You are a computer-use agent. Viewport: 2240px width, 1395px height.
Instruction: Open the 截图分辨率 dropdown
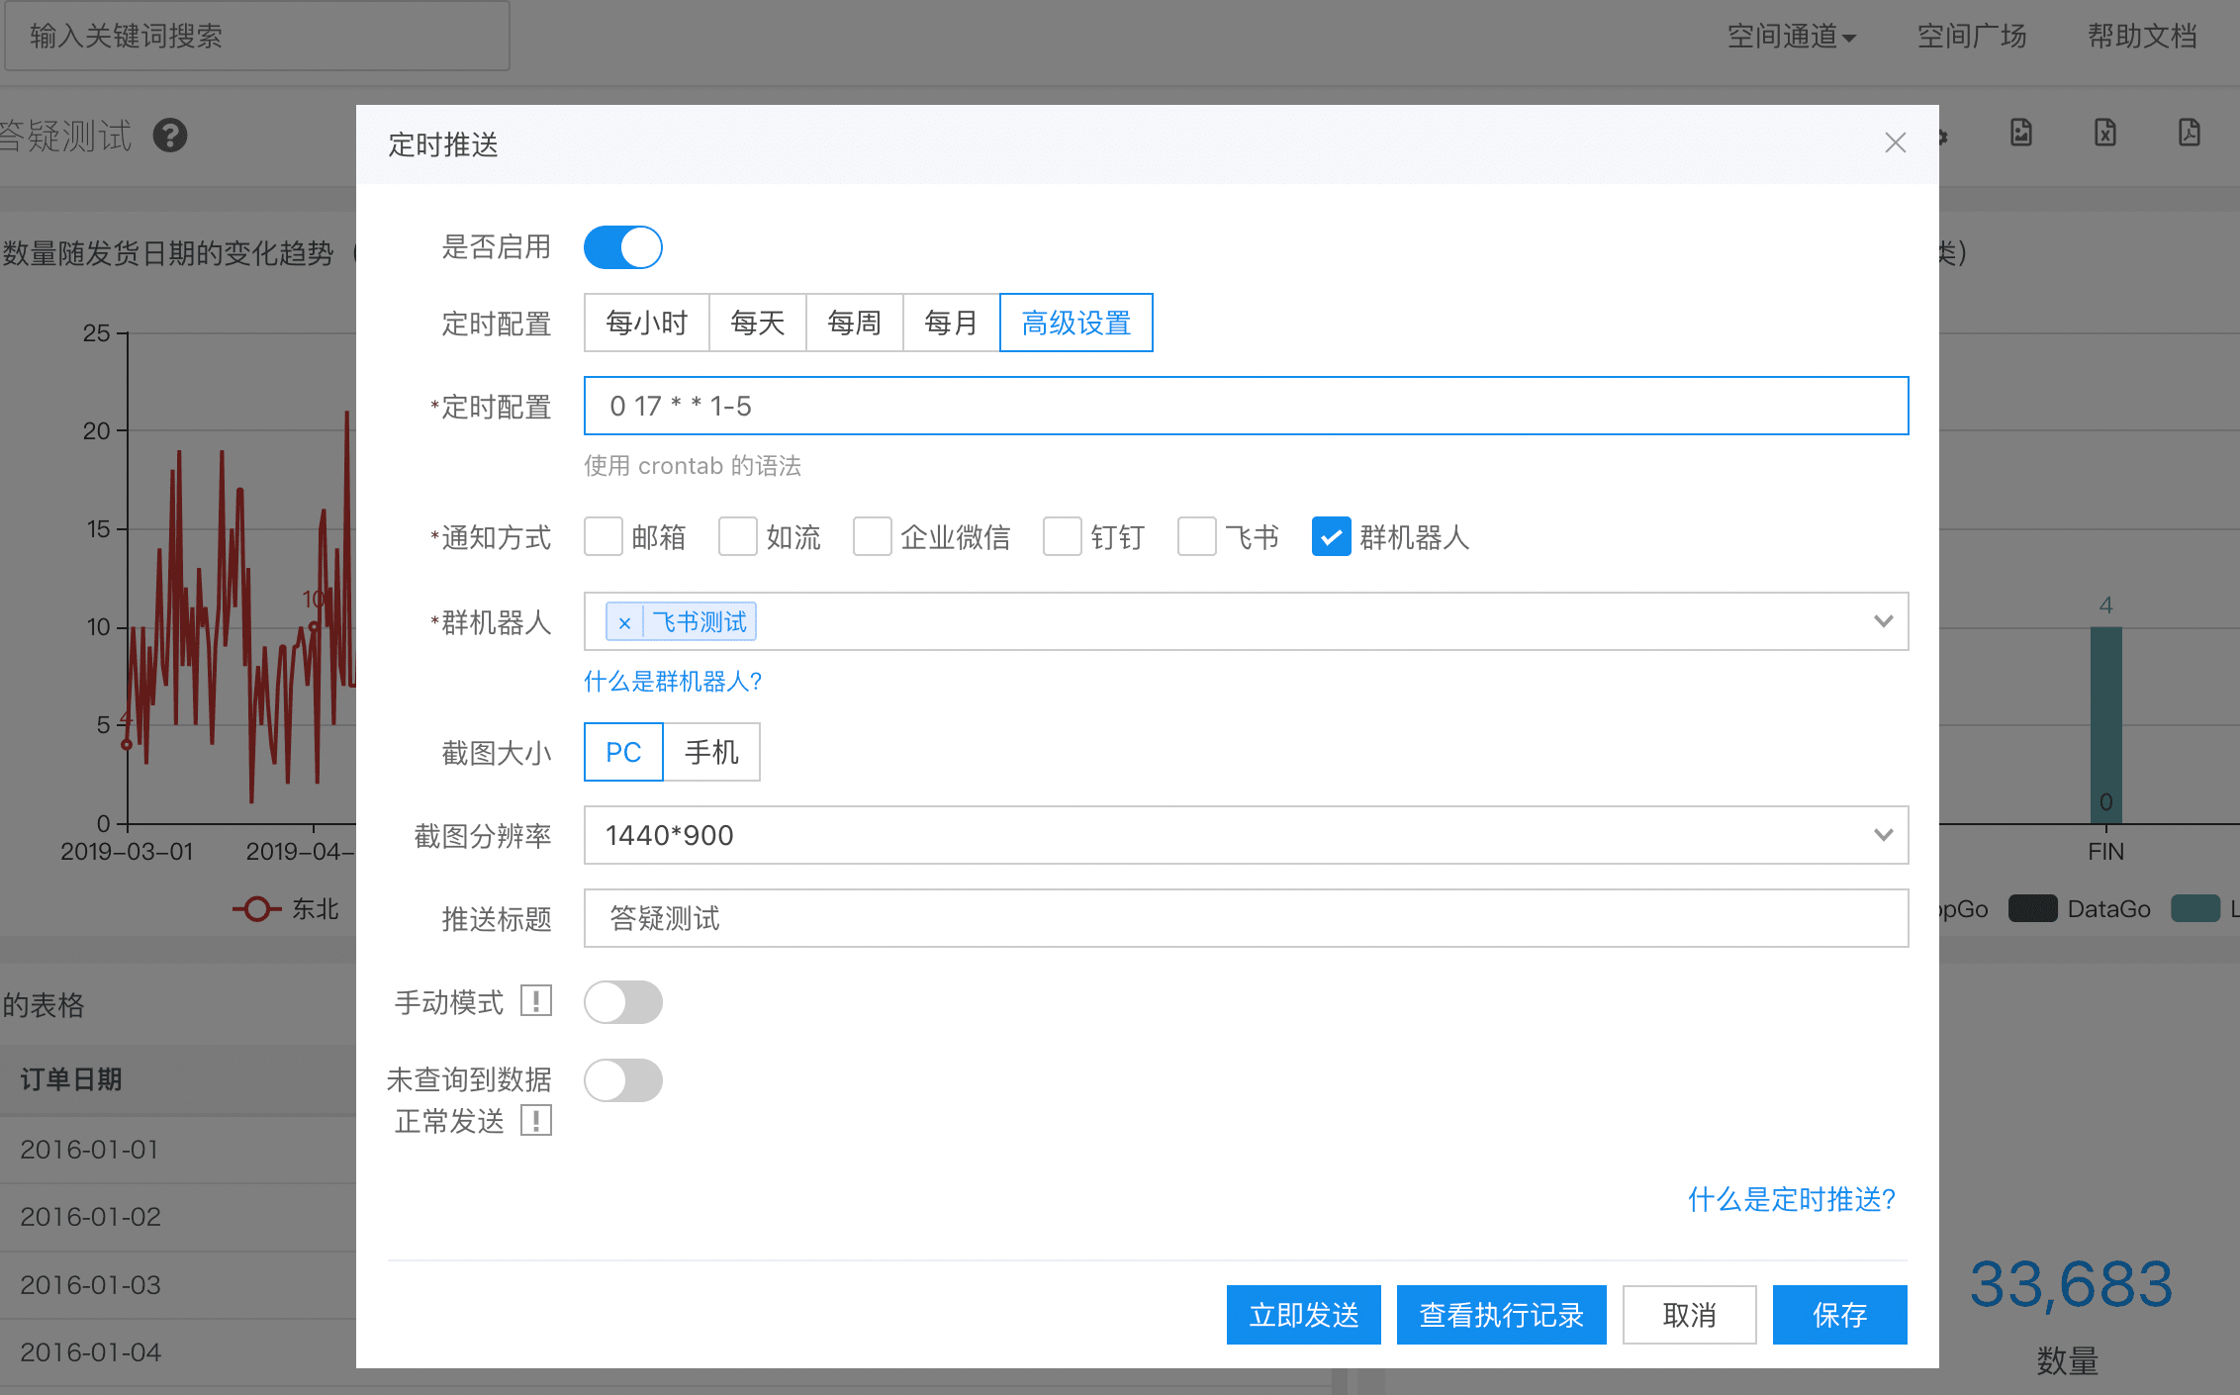[1247, 835]
